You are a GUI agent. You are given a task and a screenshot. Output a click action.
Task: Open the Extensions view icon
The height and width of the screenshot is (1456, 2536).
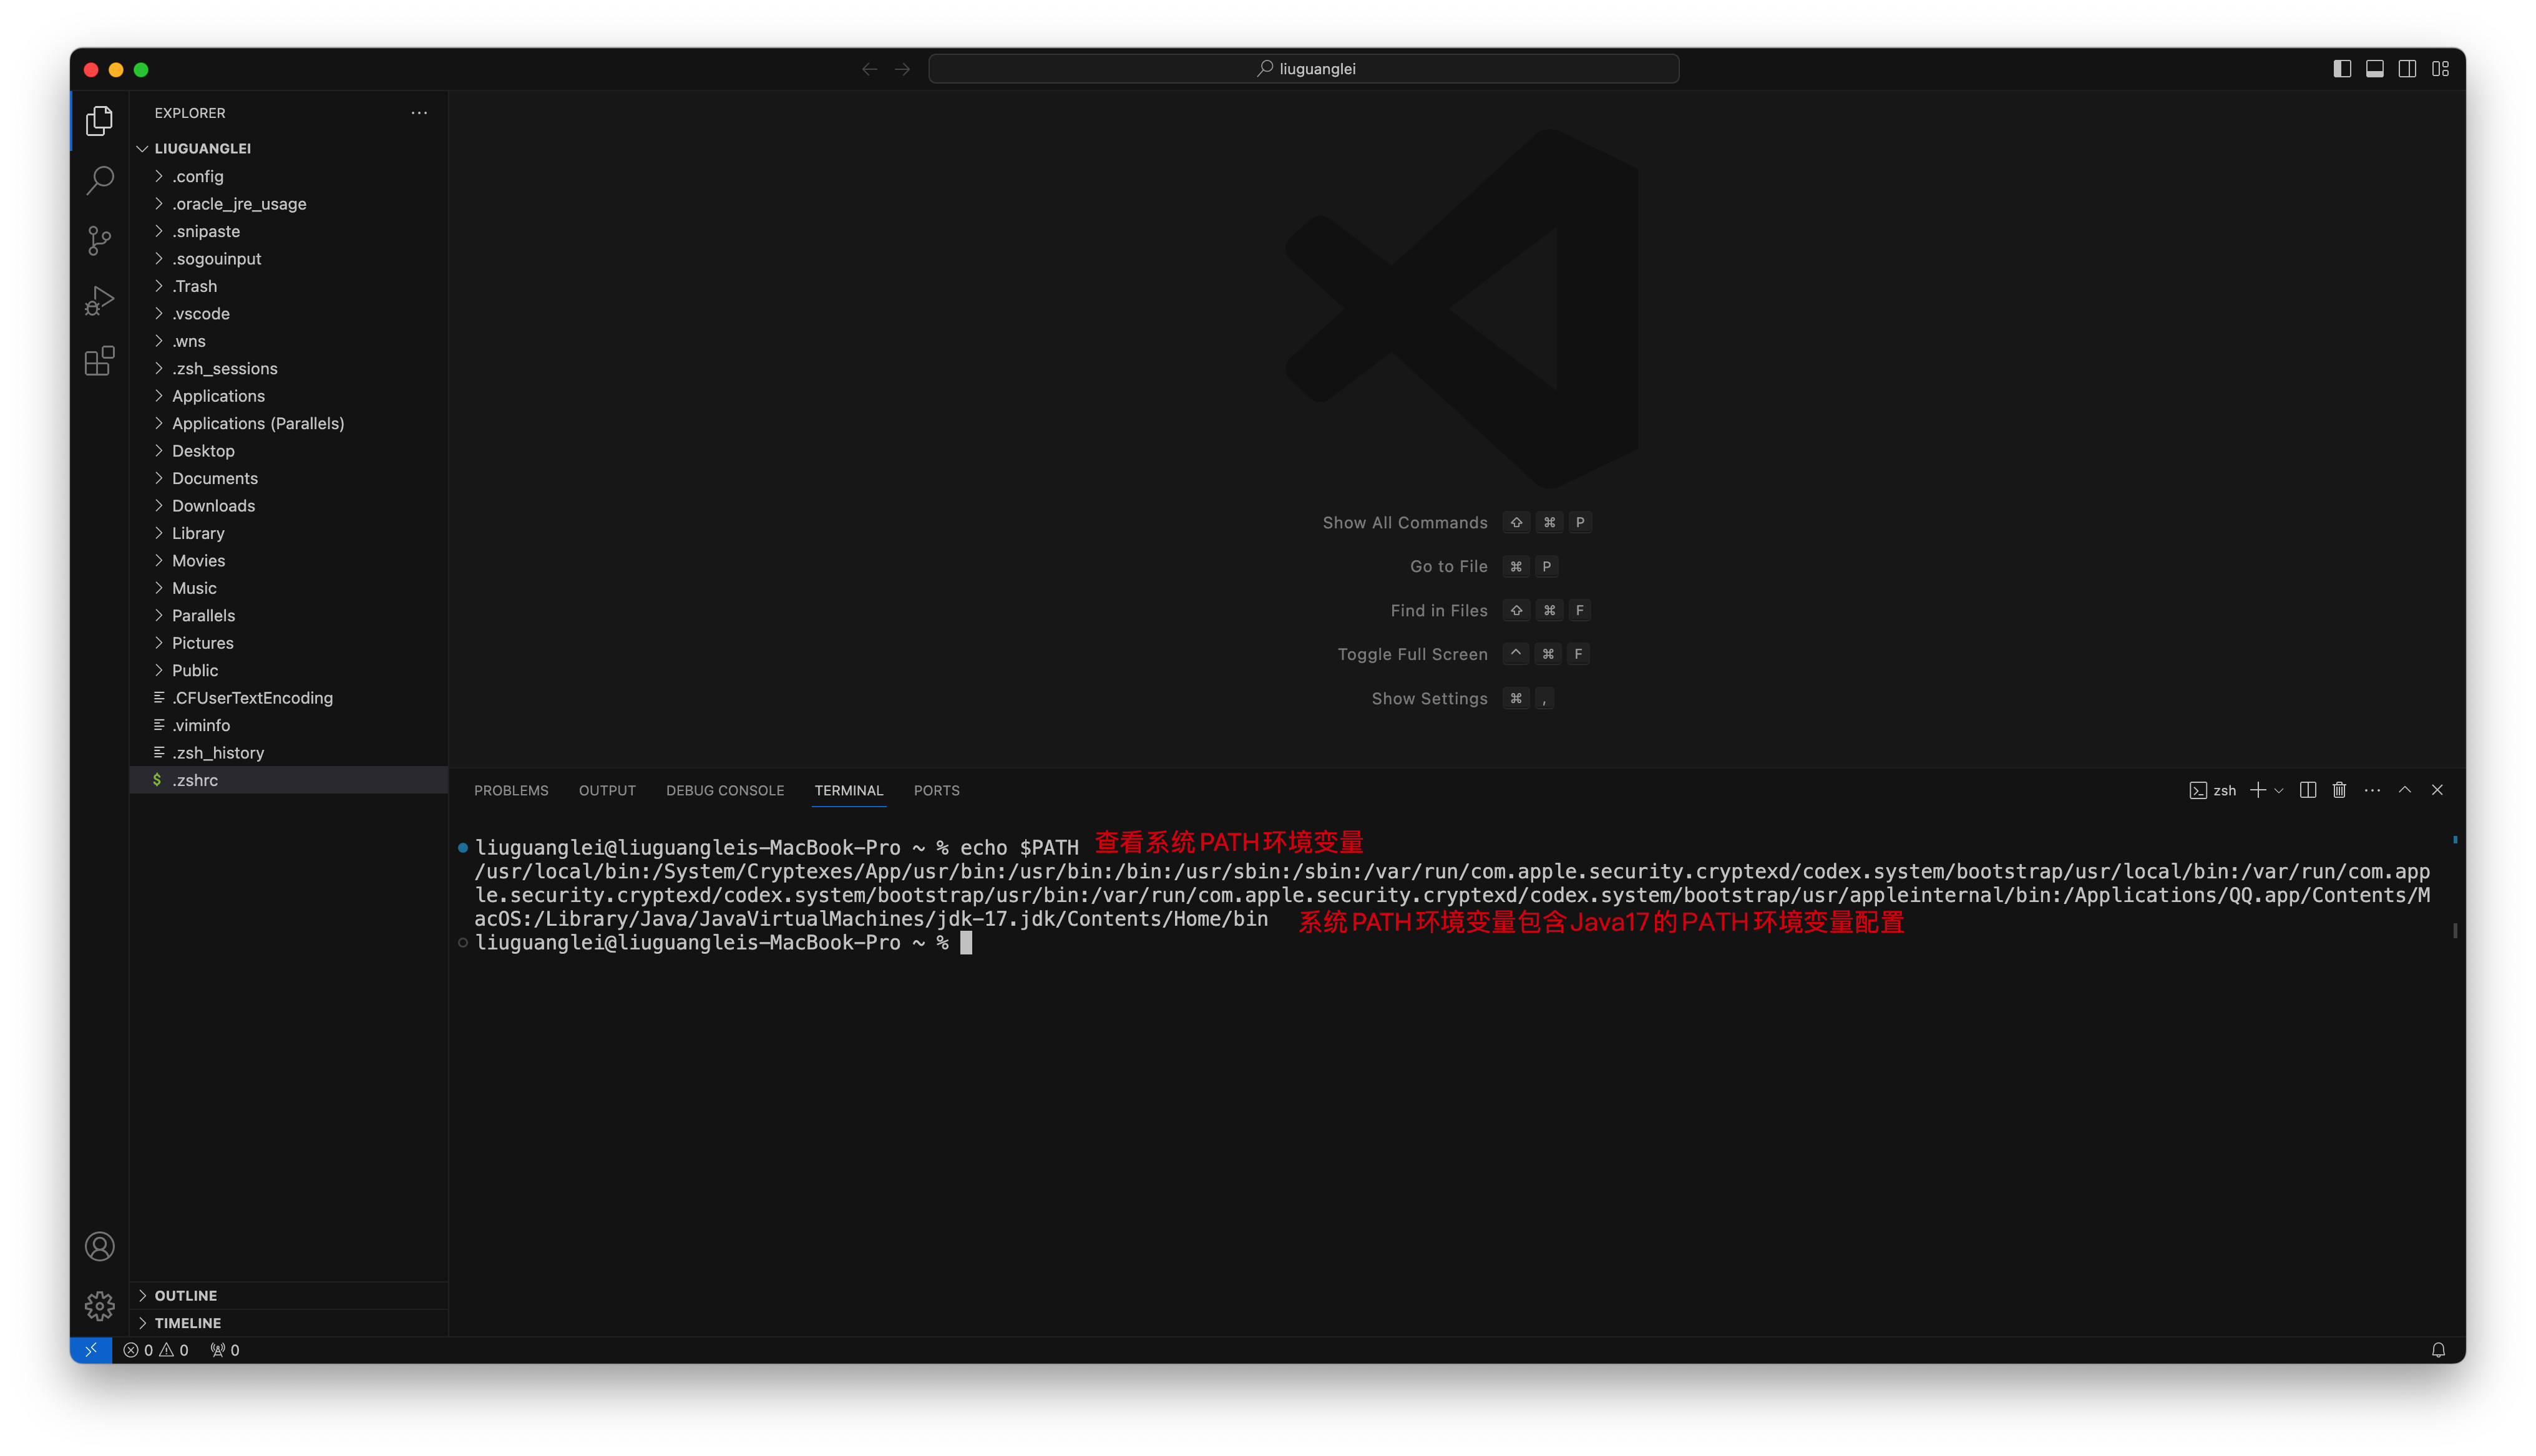(x=99, y=361)
